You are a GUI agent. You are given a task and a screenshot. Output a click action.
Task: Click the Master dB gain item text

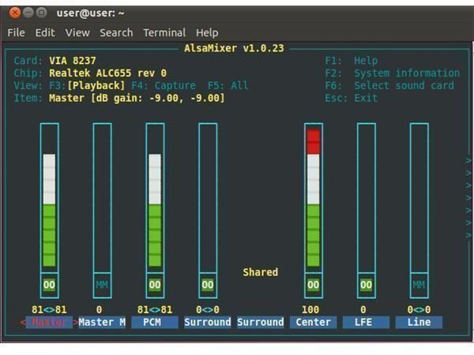[x=137, y=98]
